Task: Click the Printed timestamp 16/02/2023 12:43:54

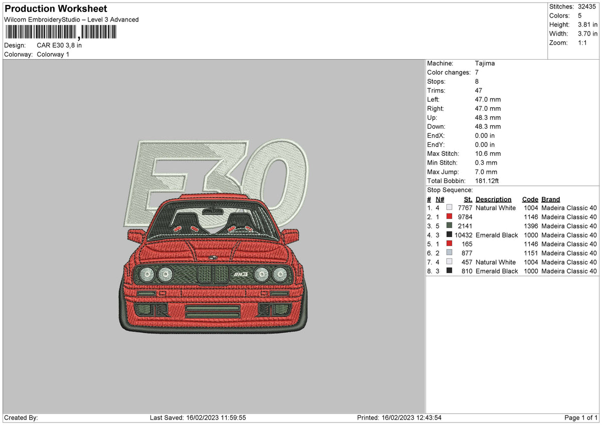Action: point(411,418)
